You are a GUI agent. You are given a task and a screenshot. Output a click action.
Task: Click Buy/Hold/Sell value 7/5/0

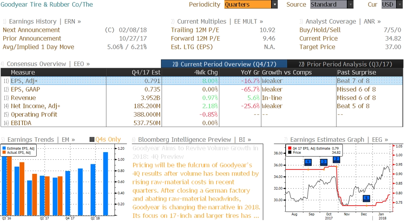click(x=392, y=30)
